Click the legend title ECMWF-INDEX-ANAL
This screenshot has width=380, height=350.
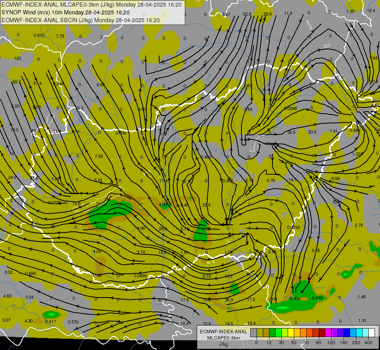[x=223, y=332]
